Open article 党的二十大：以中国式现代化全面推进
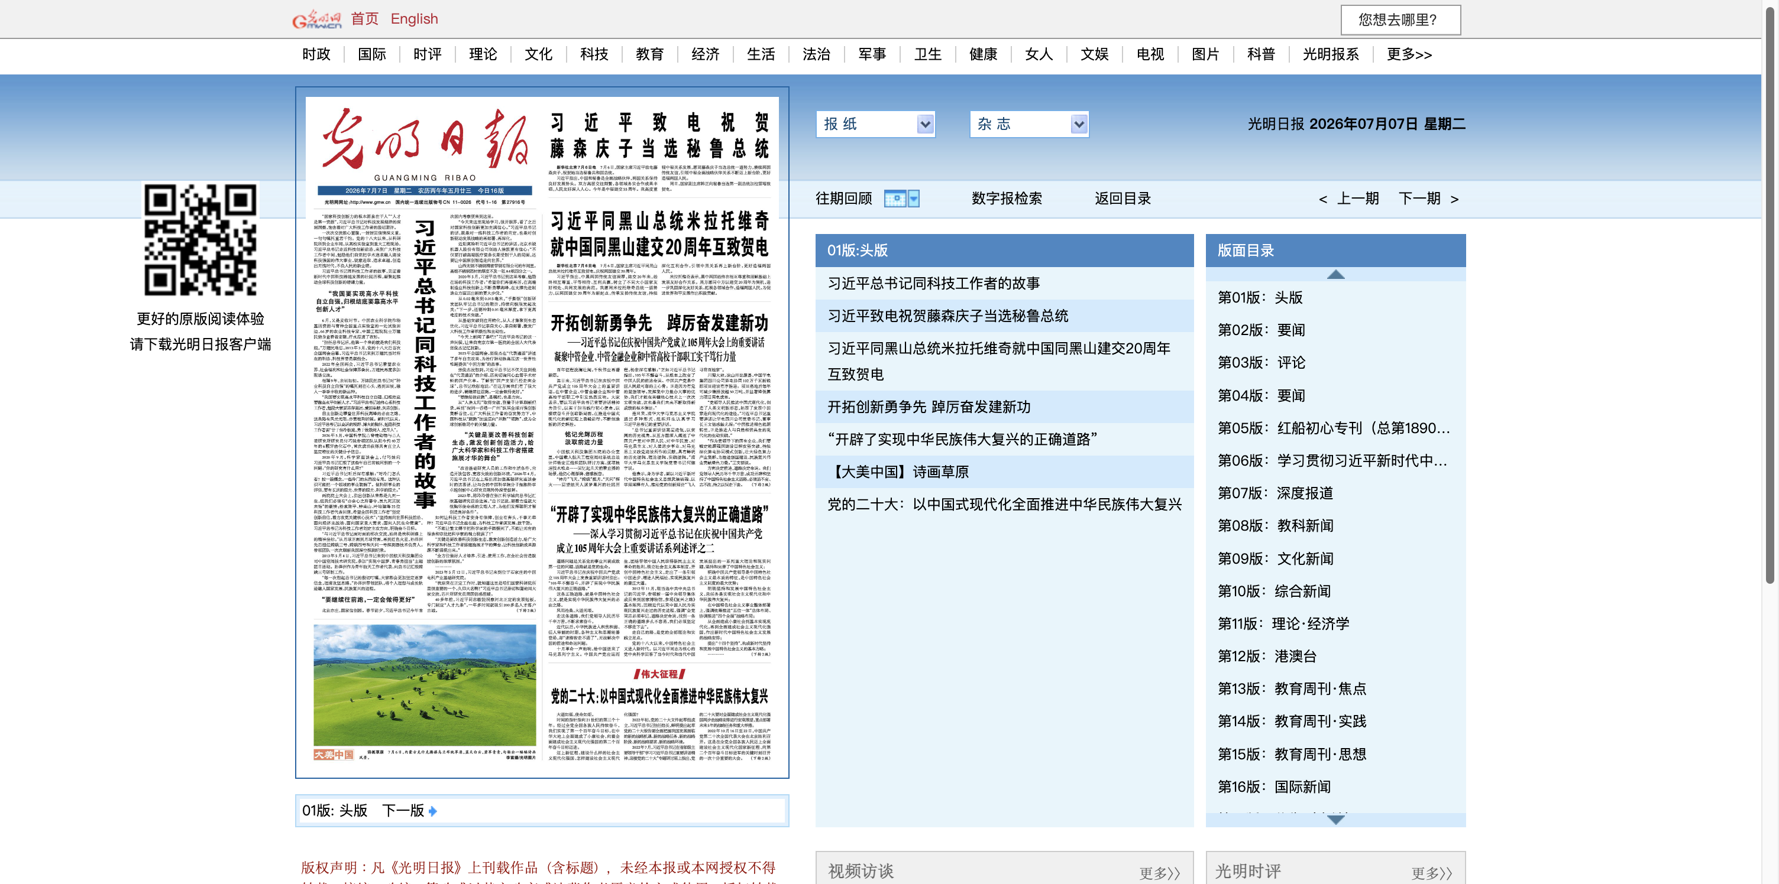This screenshot has width=1779, height=884. [x=1005, y=505]
